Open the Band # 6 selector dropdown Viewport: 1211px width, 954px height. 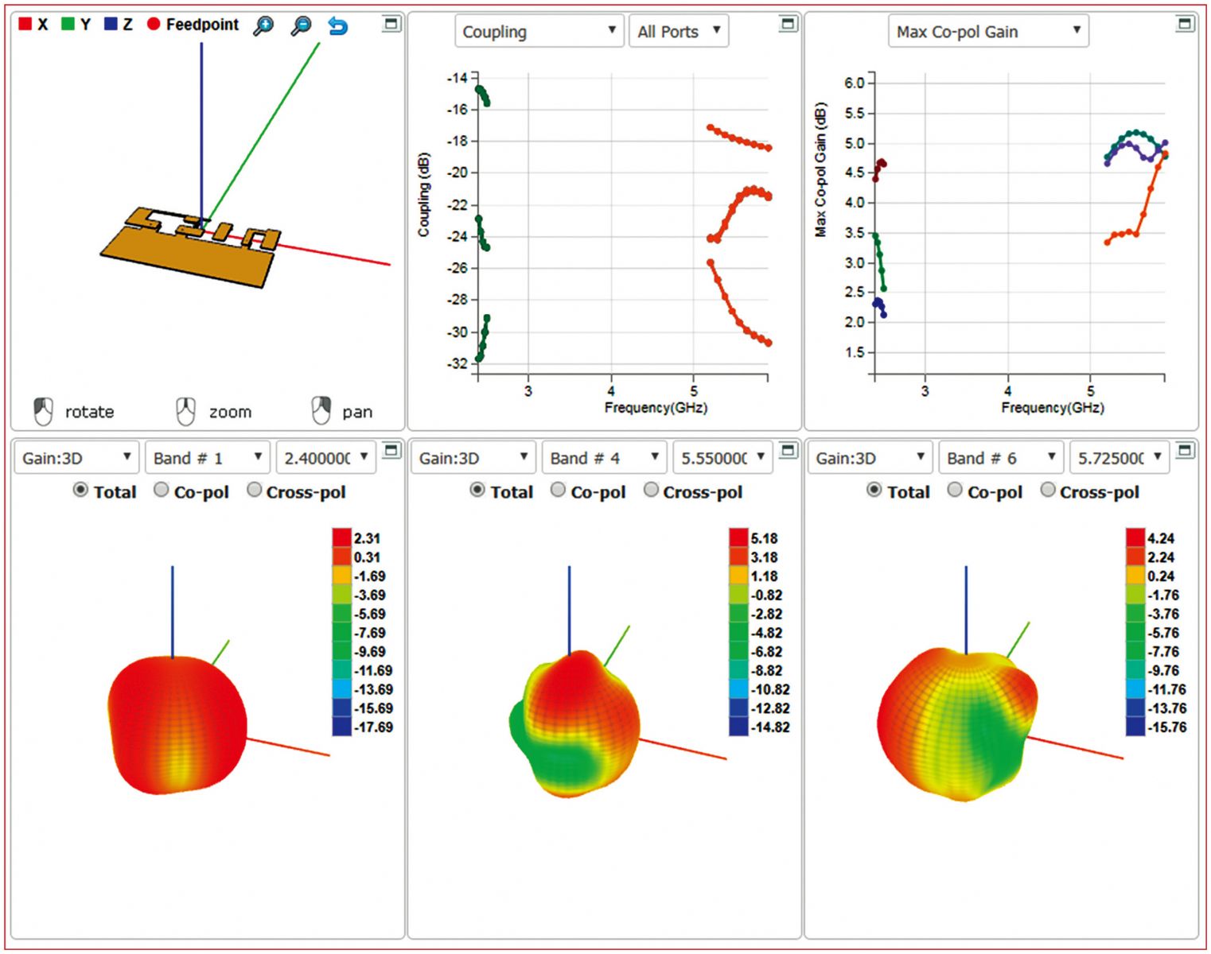1001,458
